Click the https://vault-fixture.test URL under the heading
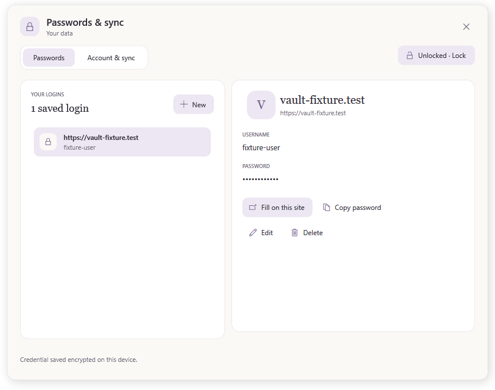 (x=313, y=113)
